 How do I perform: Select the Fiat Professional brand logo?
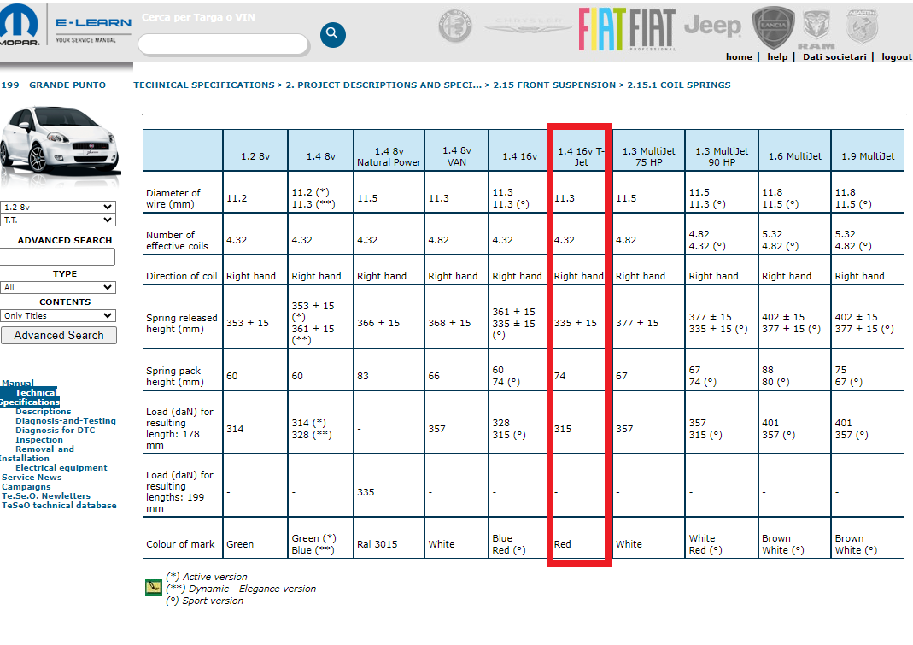pos(653,30)
